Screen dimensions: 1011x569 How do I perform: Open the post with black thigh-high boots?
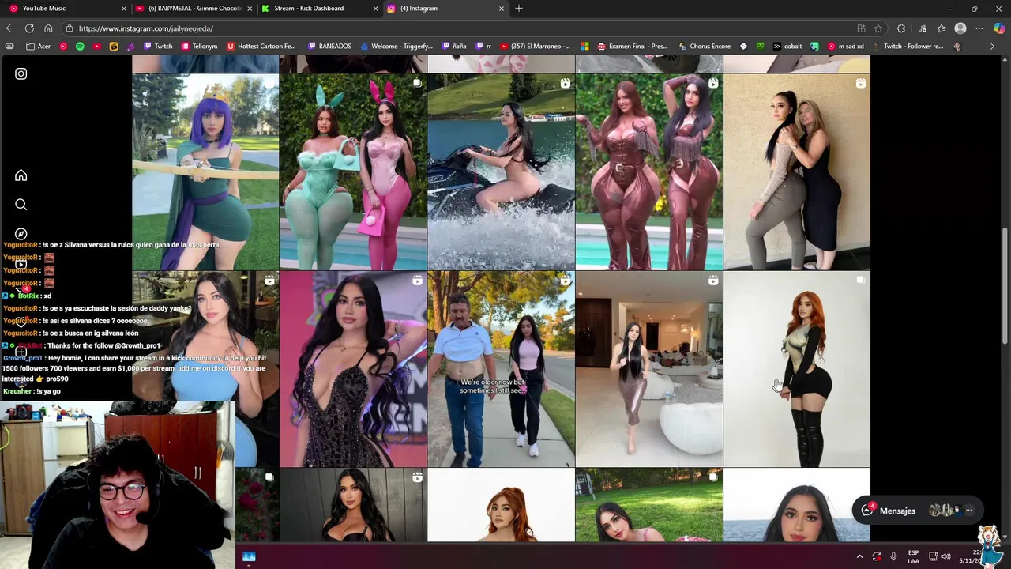point(796,369)
